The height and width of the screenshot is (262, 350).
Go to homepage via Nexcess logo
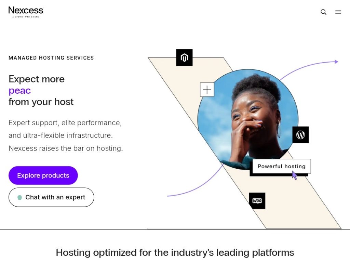26,12
